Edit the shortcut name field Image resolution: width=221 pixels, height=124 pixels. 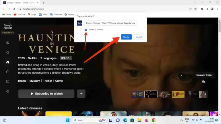pos(110,23)
